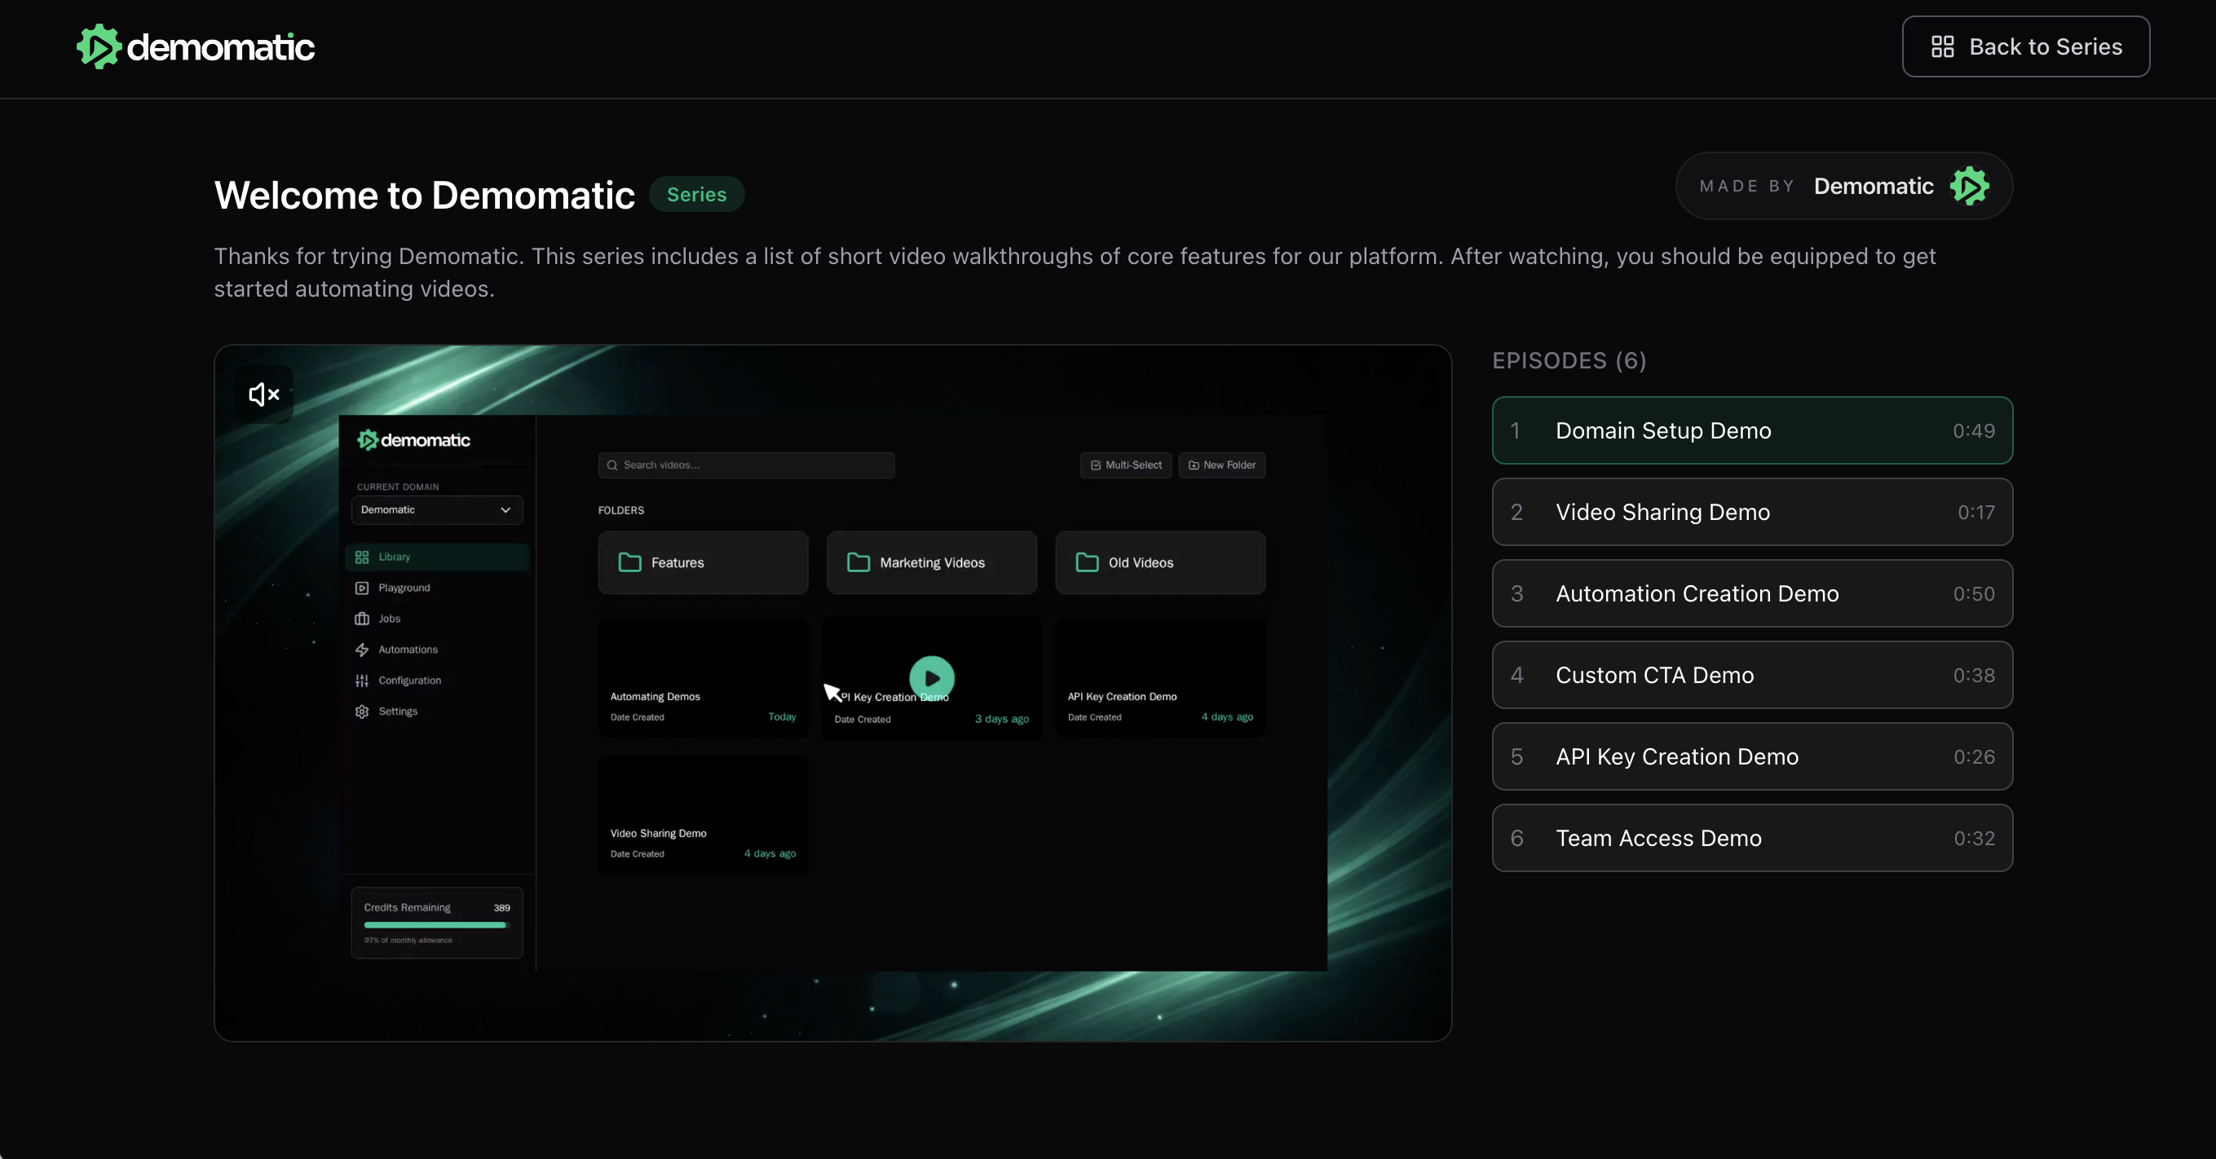Open the Current Domain dropdown
Screen dimensions: 2216x1159
pyautogui.click(x=435, y=510)
